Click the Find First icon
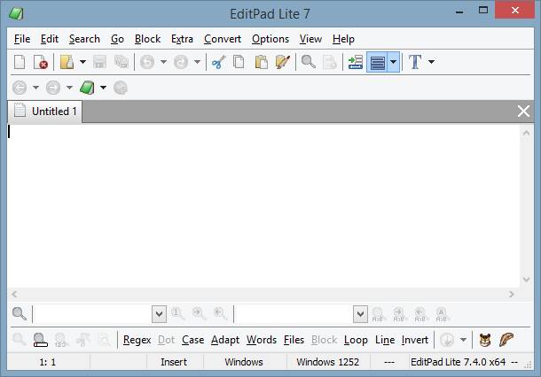This screenshot has height=377, width=541. tap(178, 313)
